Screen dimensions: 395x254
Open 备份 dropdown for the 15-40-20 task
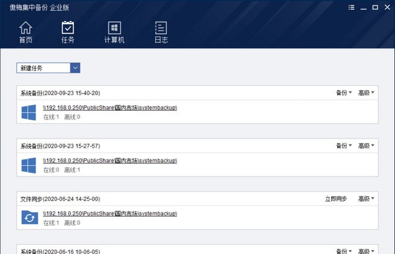click(344, 93)
